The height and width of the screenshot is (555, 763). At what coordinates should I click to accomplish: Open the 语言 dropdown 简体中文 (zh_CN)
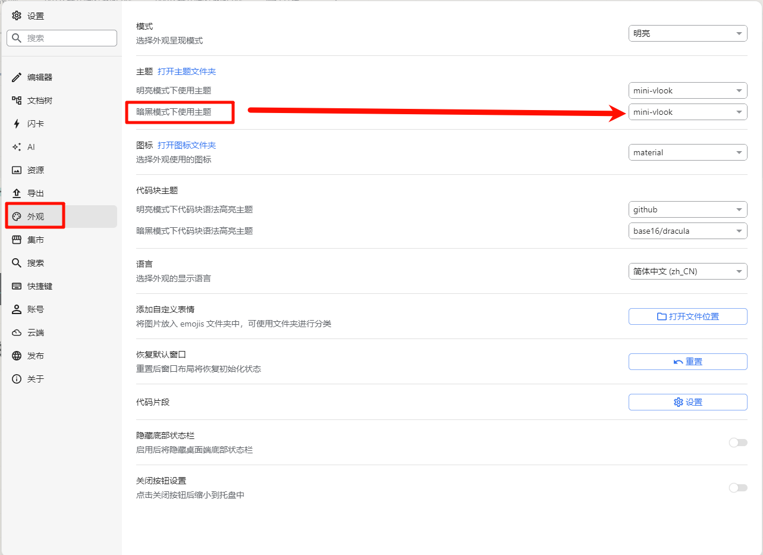tap(687, 271)
